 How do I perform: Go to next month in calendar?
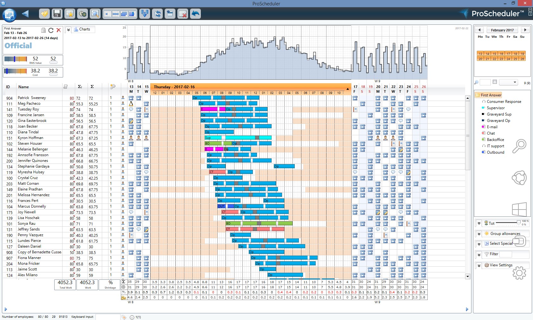click(525, 30)
